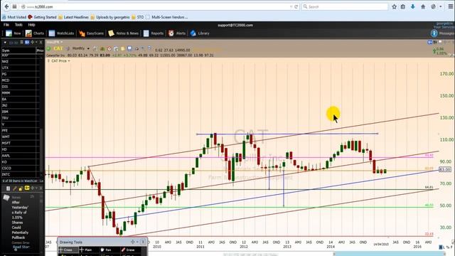
Task: Click the yellow CAT symbol box
Action: [58, 48]
